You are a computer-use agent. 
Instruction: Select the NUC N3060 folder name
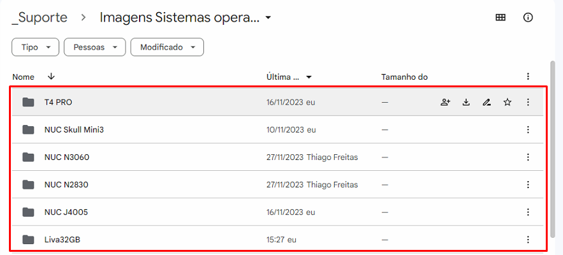[67, 157]
